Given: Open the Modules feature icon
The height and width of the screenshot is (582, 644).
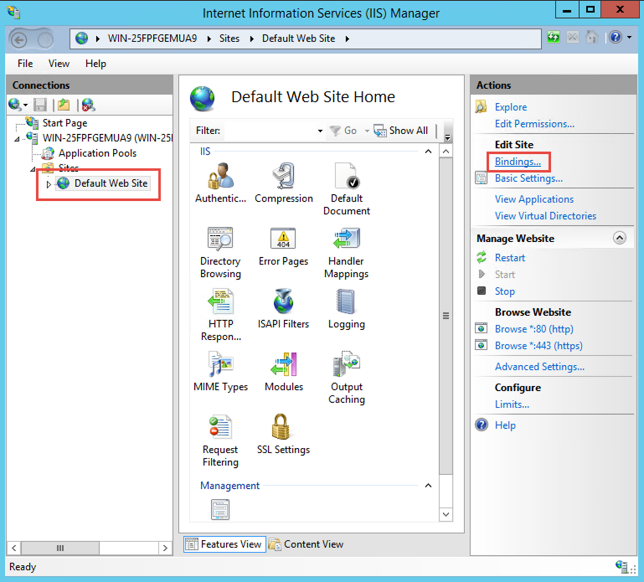Looking at the screenshot, I should tap(284, 372).
